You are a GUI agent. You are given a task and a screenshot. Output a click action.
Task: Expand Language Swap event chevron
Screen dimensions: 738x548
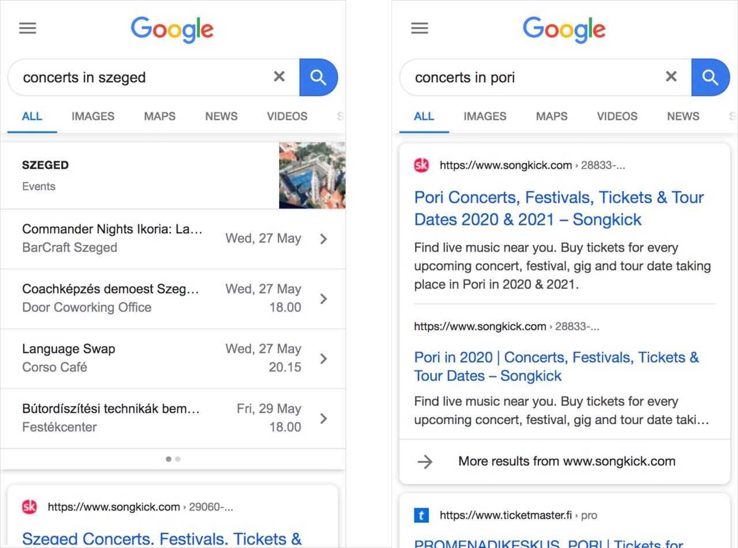(x=323, y=358)
